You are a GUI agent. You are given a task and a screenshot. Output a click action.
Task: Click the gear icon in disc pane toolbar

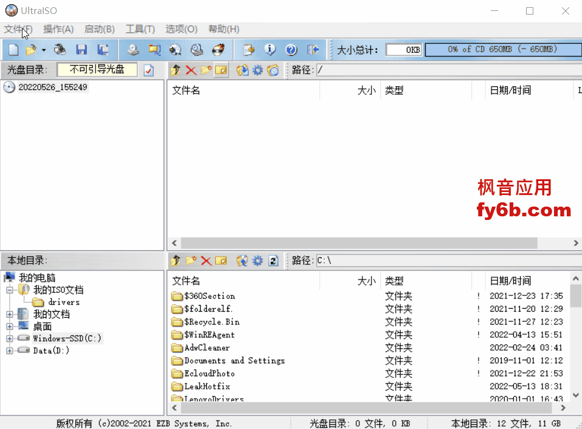pos(258,70)
